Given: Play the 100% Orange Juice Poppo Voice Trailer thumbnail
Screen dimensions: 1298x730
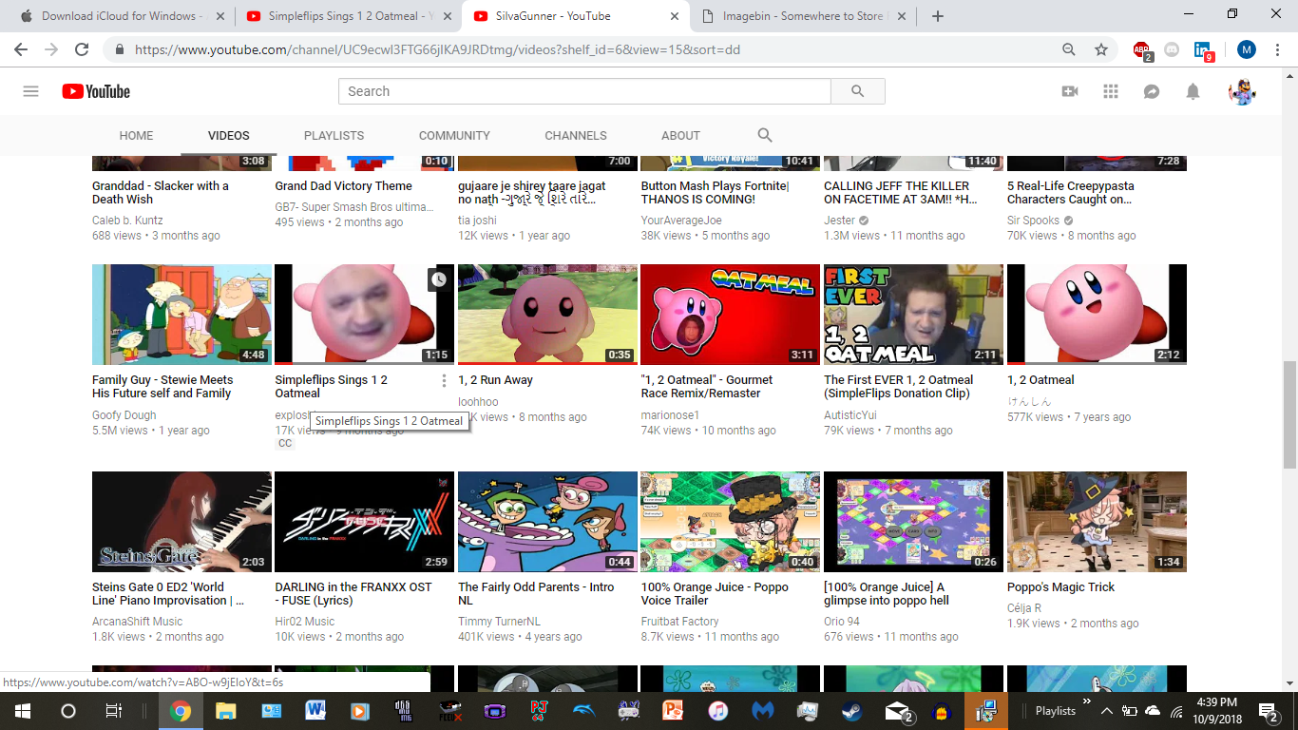Looking at the screenshot, I should [730, 521].
